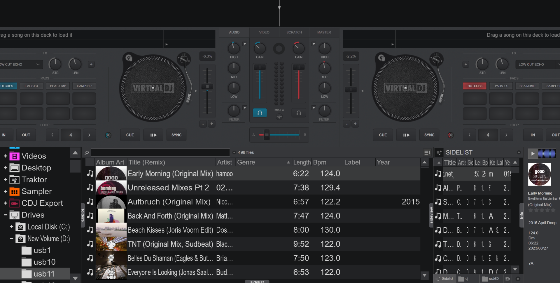Enable left deck headphone cue button
This screenshot has width=560, height=283.
260,113
